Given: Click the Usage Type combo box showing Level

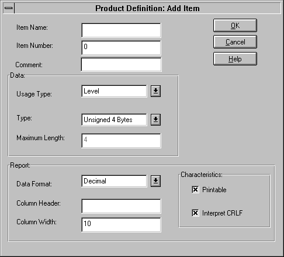Looking at the screenshot, I should tap(114, 91).
